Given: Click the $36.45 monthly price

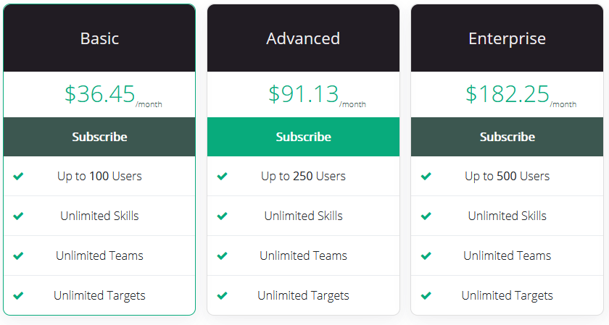Looking at the screenshot, I should click(113, 95).
